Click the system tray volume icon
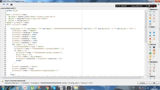Image resolution: width=160 pixels, height=90 pixels. pyautogui.click(x=148, y=88)
